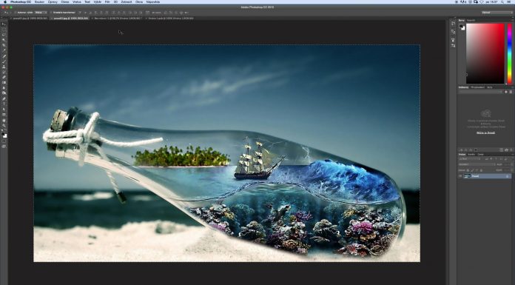
Task: Open the collapsed Properties panel icon
Action: (454, 32)
